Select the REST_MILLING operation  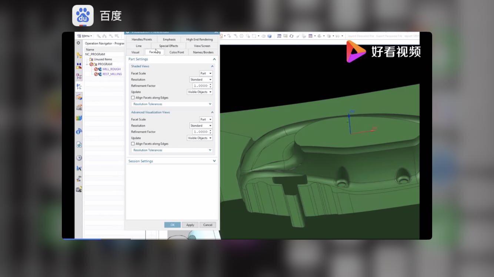pos(112,74)
